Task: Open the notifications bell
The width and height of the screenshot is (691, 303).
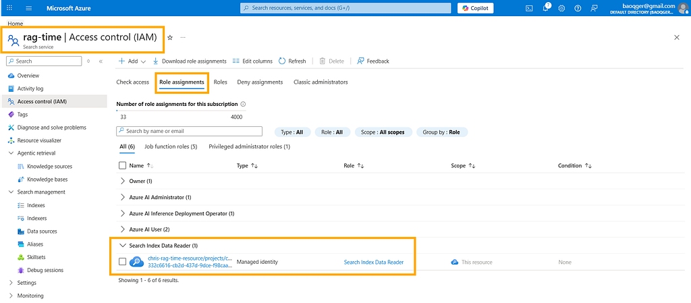Action: pos(546,8)
